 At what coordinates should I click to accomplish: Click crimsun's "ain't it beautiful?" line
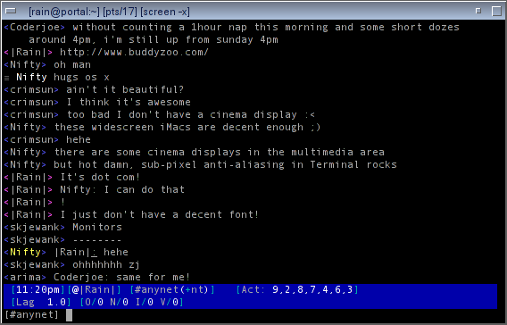[94, 89]
